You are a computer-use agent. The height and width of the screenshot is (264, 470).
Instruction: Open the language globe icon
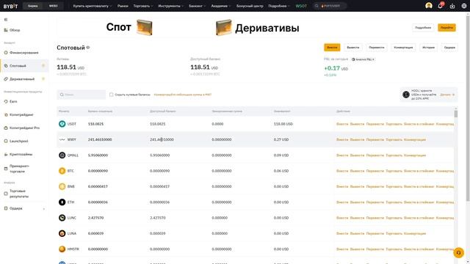tap(464, 6)
